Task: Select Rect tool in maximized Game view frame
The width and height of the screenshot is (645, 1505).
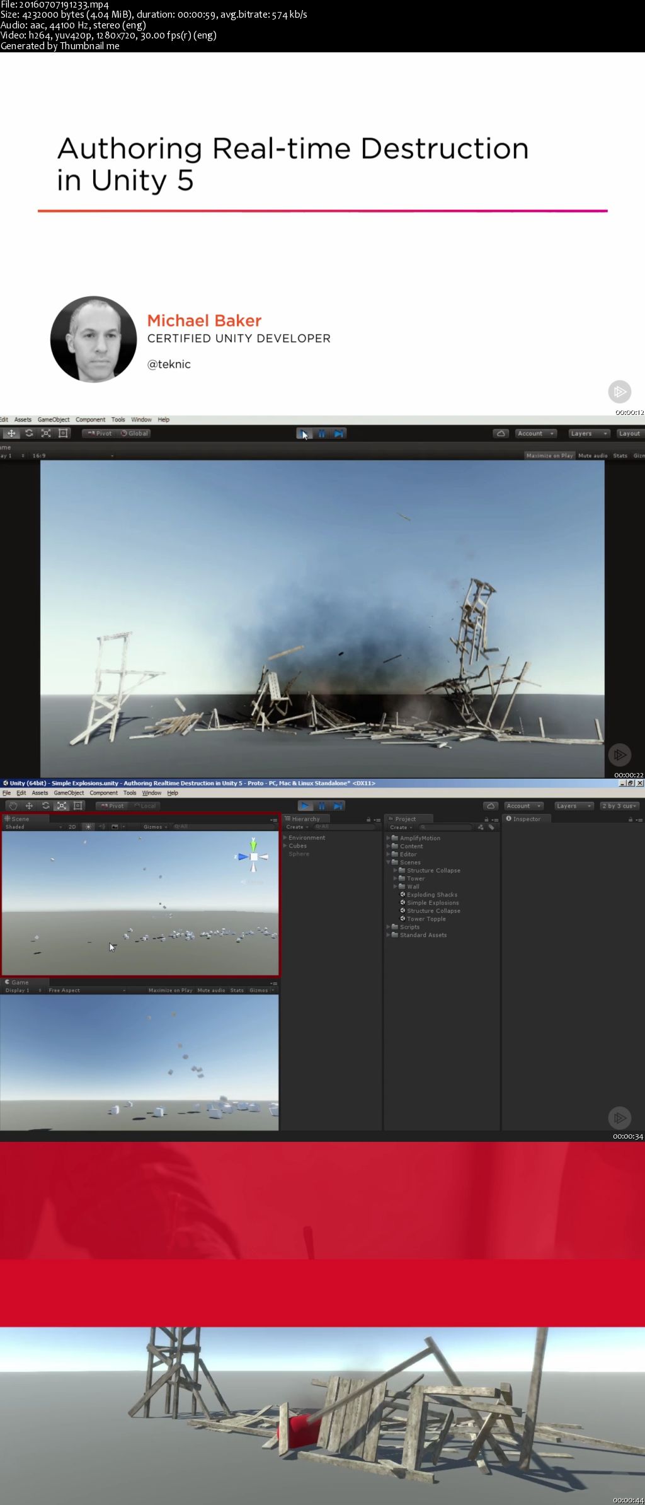Action: point(63,433)
